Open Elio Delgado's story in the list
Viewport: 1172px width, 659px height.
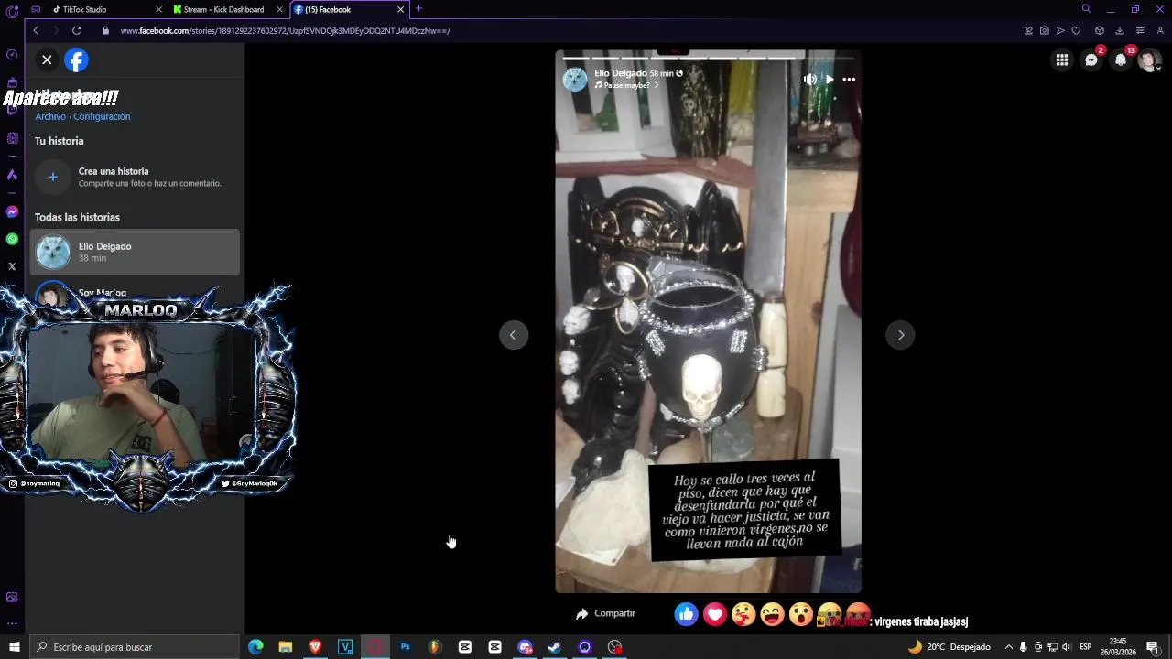pos(136,252)
